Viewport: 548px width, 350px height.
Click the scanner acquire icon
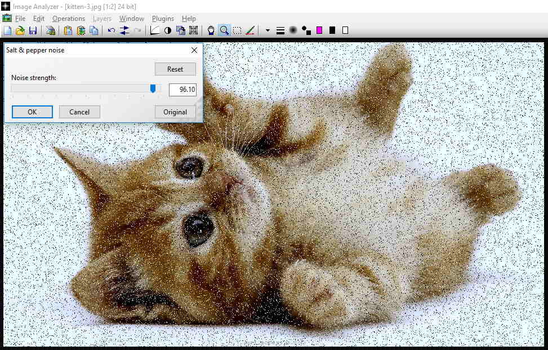pos(51,31)
